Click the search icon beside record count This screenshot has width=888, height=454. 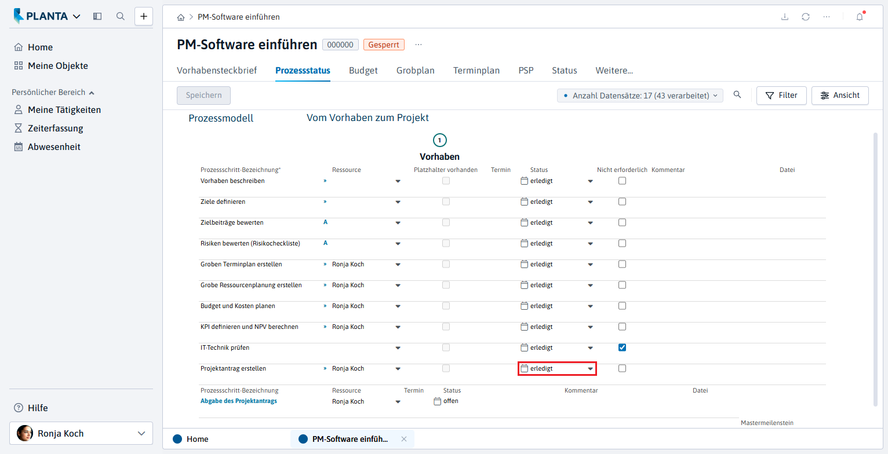pyautogui.click(x=737, y=95)
